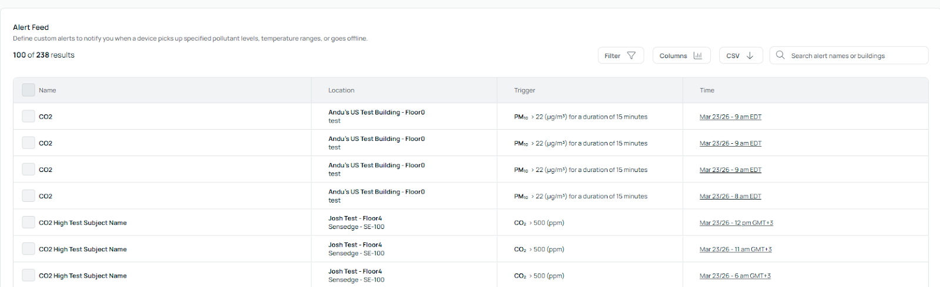Toggle the select-all checkbox in table header

click(28, 90)
